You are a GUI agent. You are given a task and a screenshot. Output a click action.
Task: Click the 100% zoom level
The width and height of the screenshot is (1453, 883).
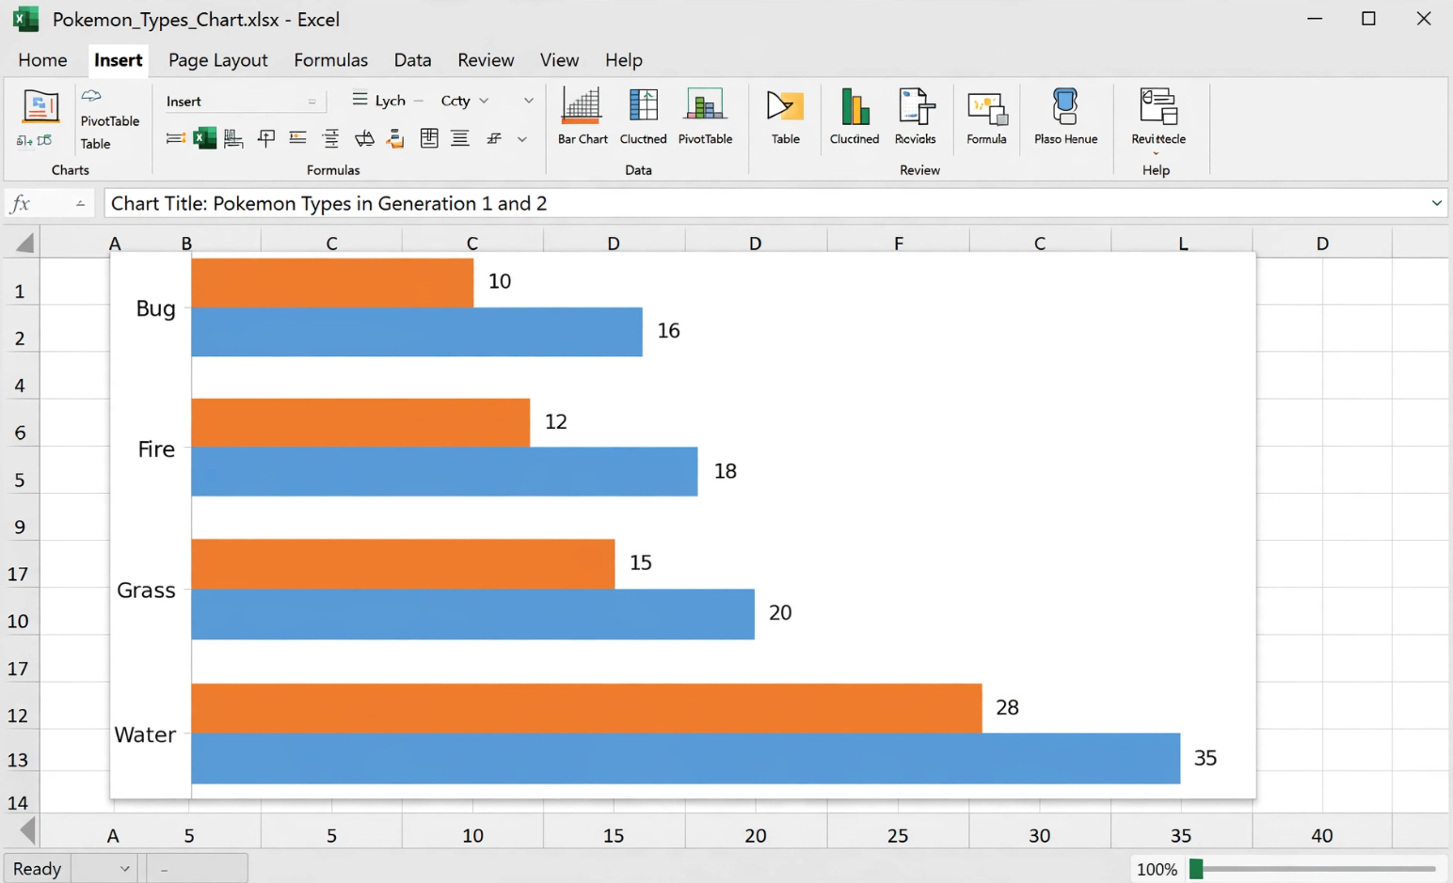coord(1157,870)
